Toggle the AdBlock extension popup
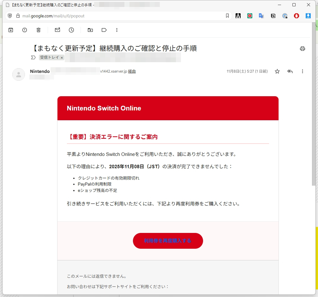Image resolution: width=318 pixels, height=297 pixels. (x=296, y=15)
